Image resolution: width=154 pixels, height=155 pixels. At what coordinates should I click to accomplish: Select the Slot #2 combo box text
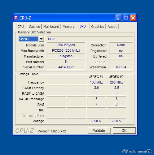[28, 39]
